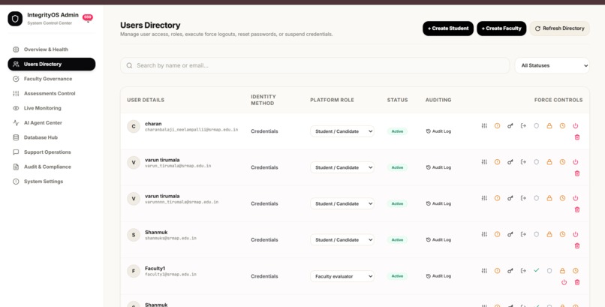
Task: Click alert circle icon in shanmuks@srmap.edu.in row
Action: (498, 234)
